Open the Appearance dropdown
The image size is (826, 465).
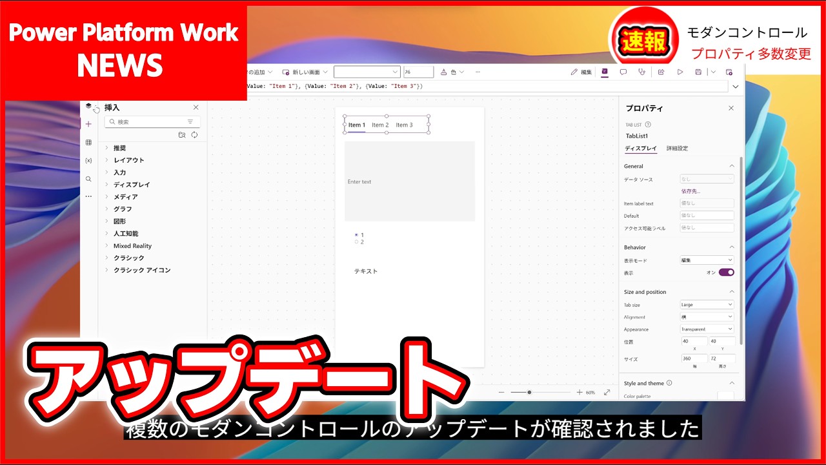707,329
